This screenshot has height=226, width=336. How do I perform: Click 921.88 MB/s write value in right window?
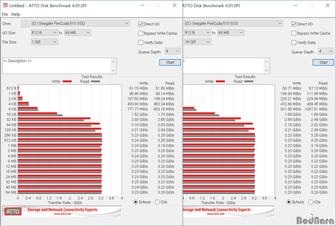pyautogui.click(x=291, y=109)
